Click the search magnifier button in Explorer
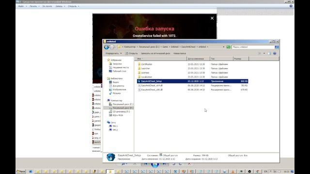This screenshot has height=174, width=310. (277, 47)
